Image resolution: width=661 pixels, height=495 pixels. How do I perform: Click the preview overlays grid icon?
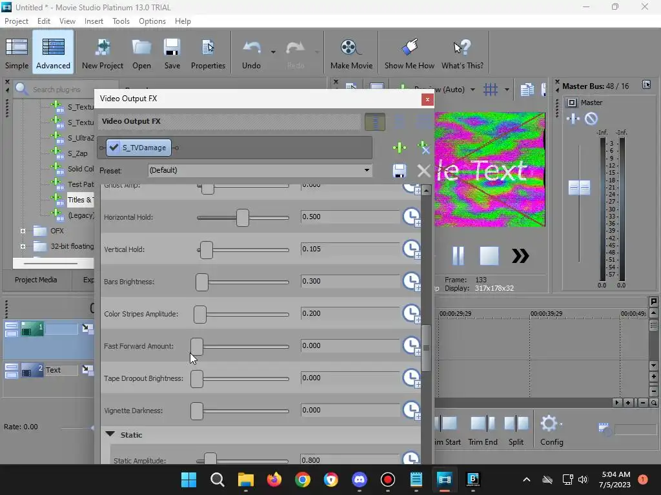(491, 89)
